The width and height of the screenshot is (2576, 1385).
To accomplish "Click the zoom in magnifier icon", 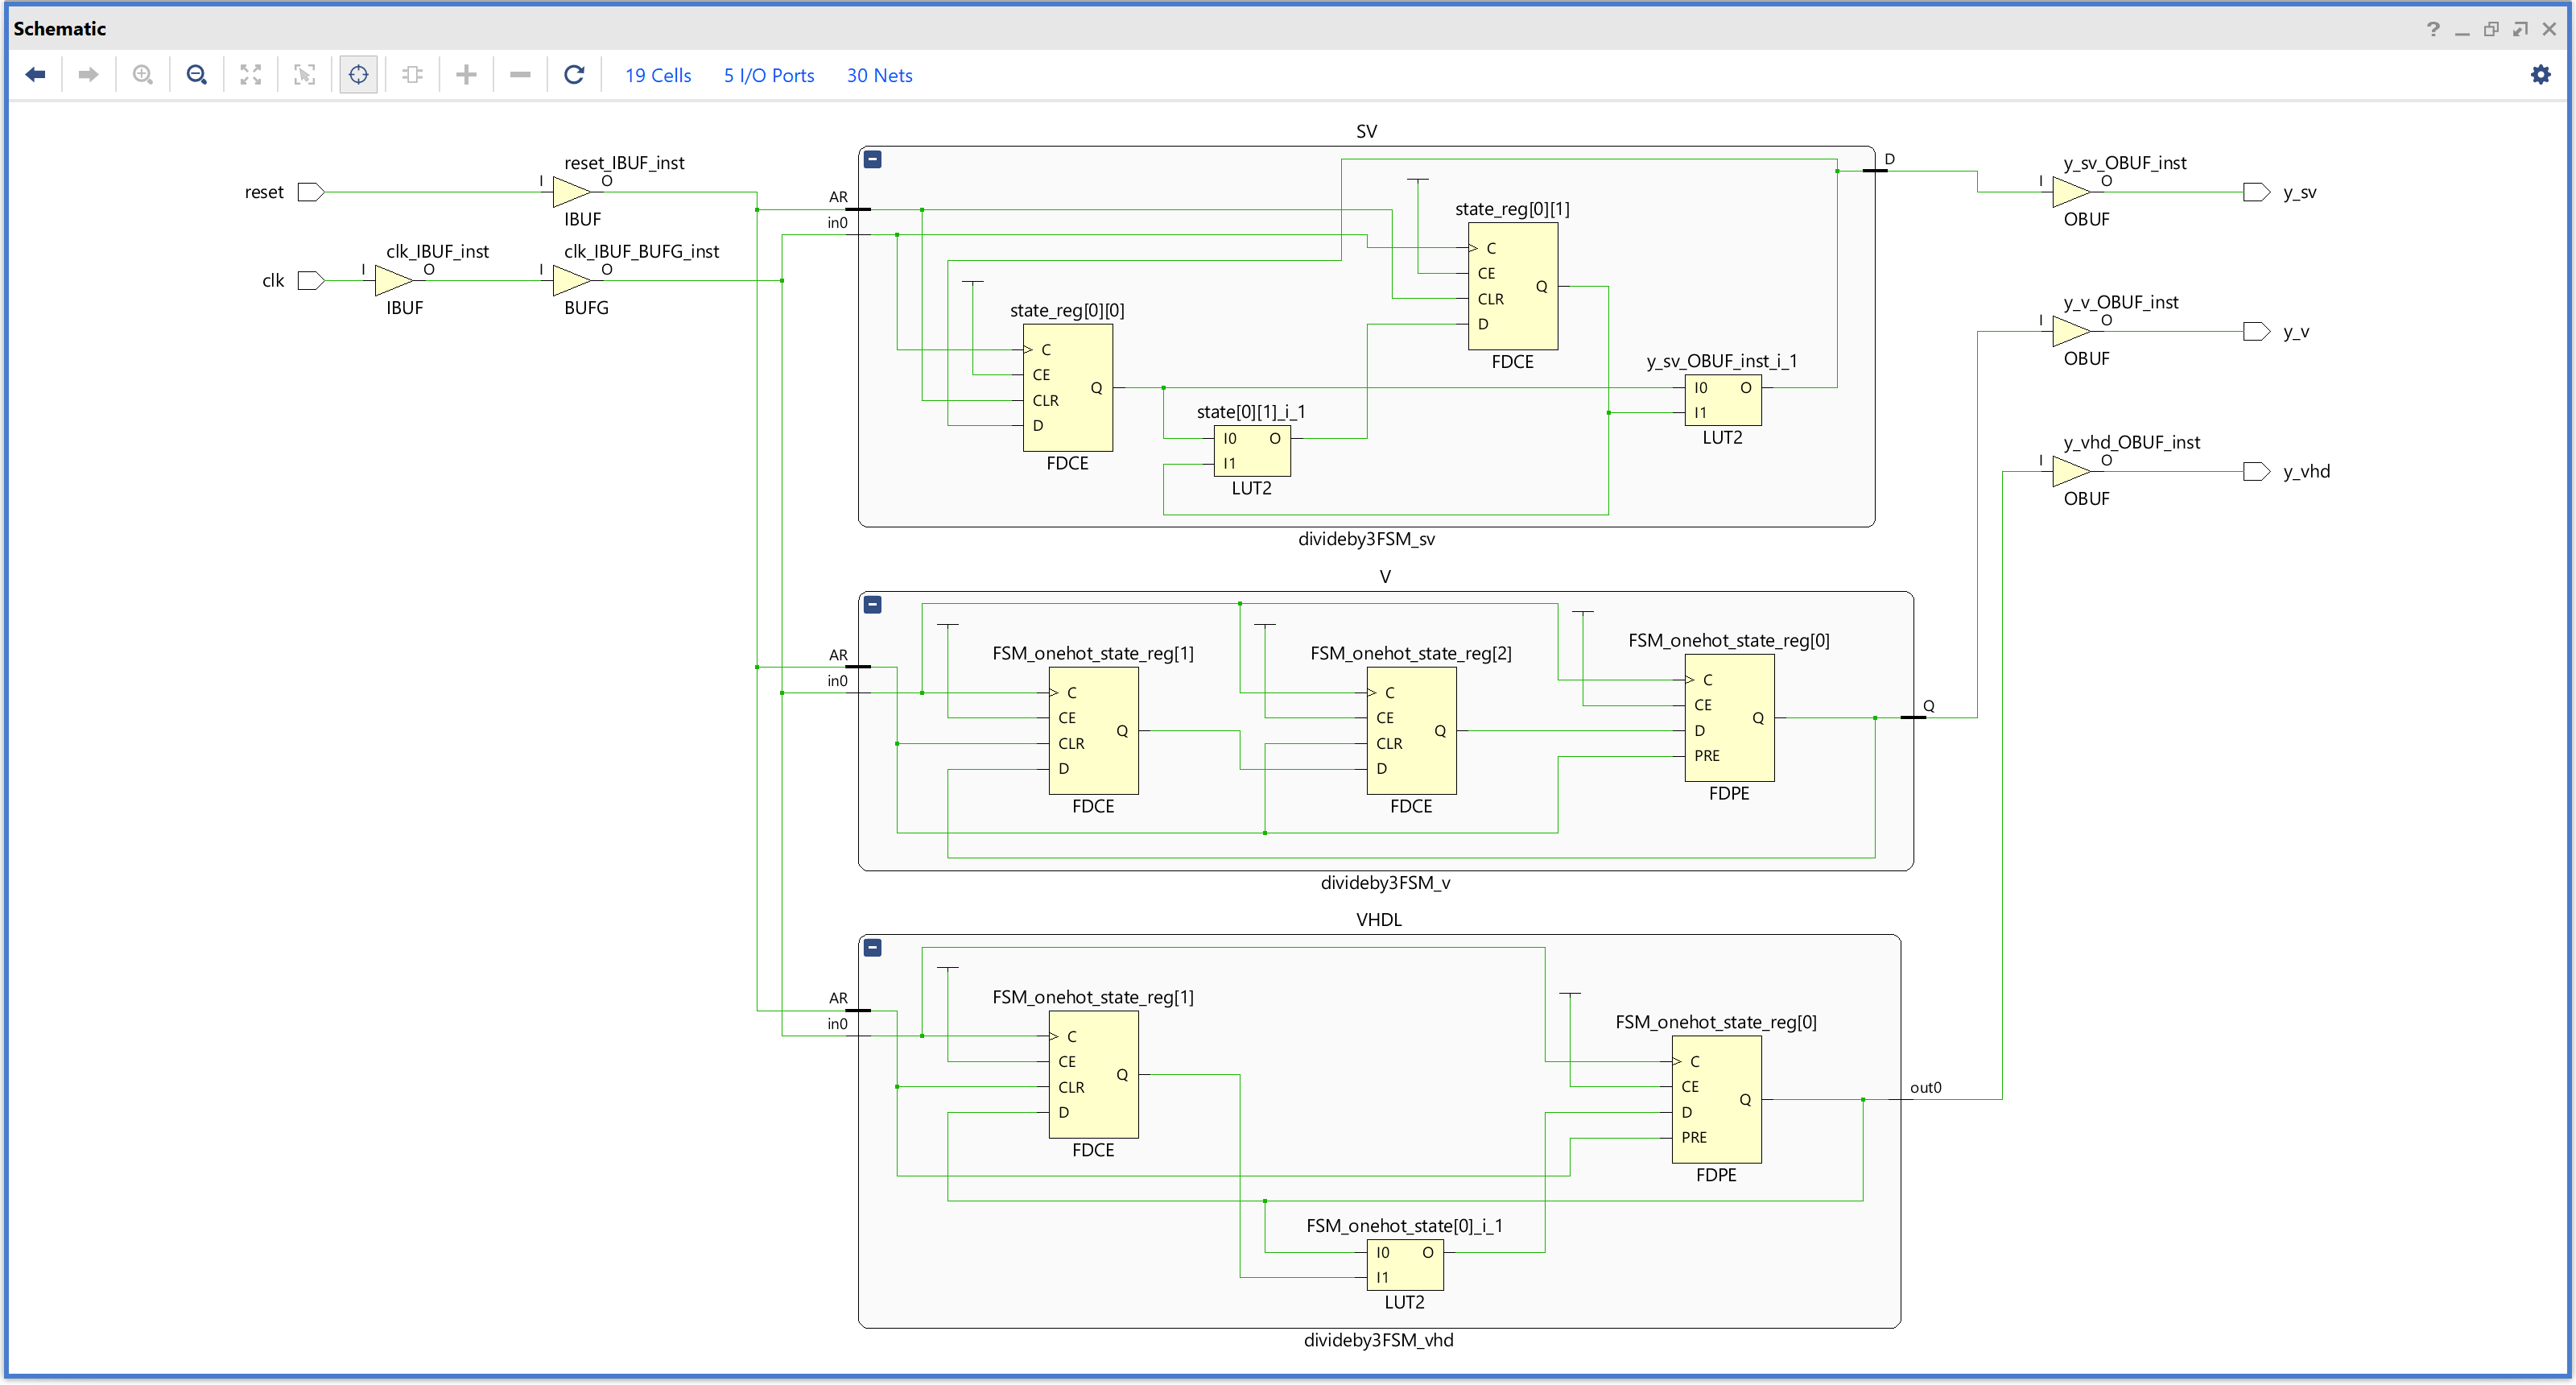I will click(143, 75).
